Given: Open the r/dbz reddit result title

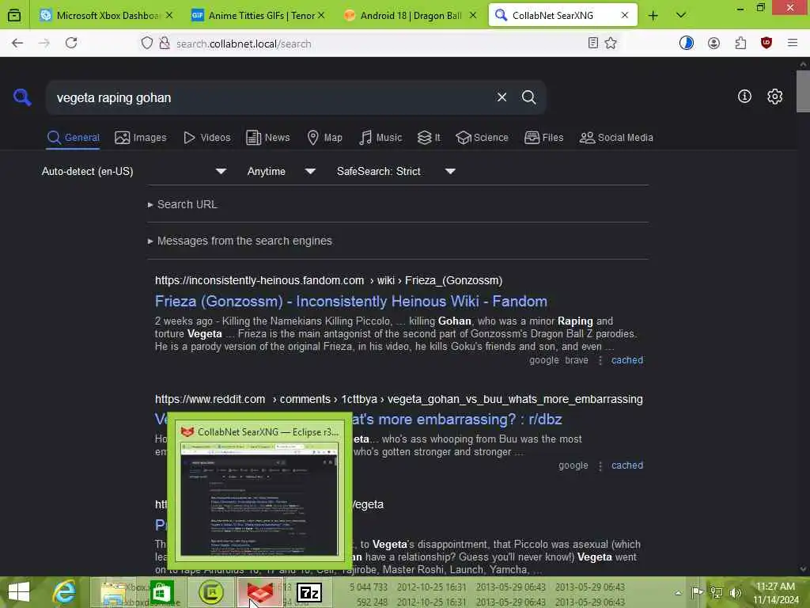Looking at the screenshot, I should click(x=456, y=419).
